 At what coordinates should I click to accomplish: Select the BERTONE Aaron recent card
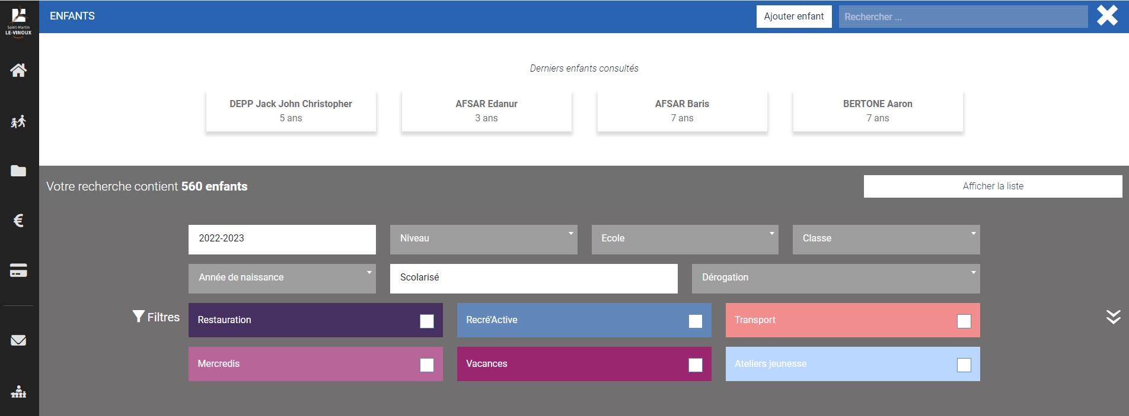[878, 111]
